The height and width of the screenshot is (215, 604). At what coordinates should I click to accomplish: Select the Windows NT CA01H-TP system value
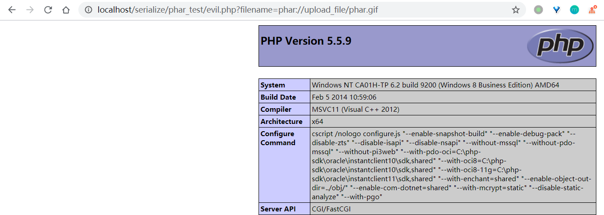pyautogui.click(x=436, y=85)
